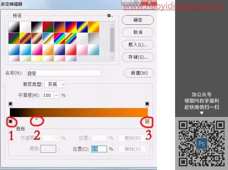Pick the teal-to-white gradient preset
Screen dimensions: 228x170
94,49
